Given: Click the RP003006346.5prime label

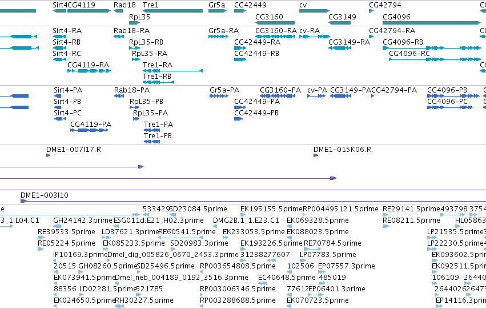Looking at the screenshot, I should tap(238, 289).
